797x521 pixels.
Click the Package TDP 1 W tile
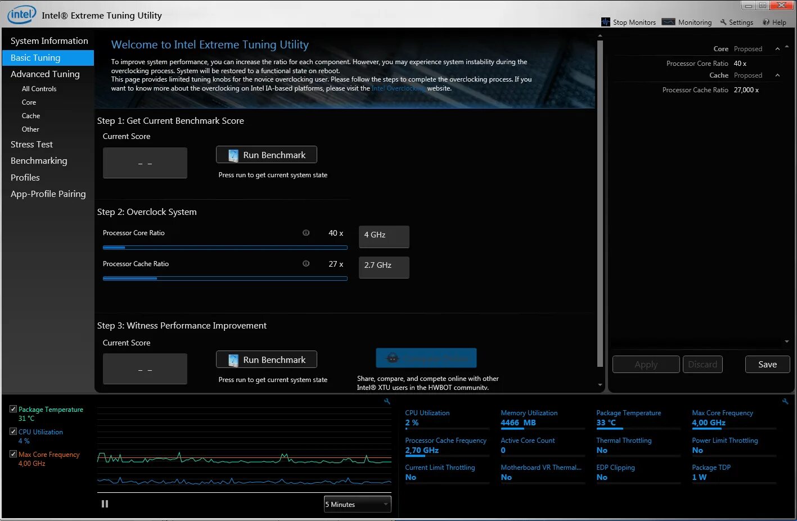click(x=733, y=473)
